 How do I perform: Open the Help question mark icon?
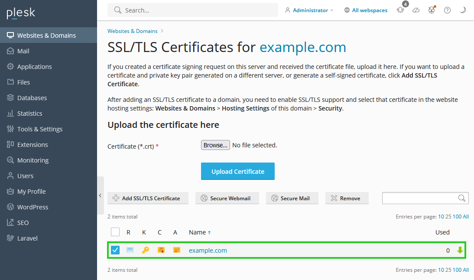(x=447, y=10)
